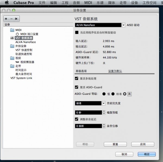Toggle 激活 ASIO-Guard checkbox
Screen dimensions: 163x162
tap(77, 87)
